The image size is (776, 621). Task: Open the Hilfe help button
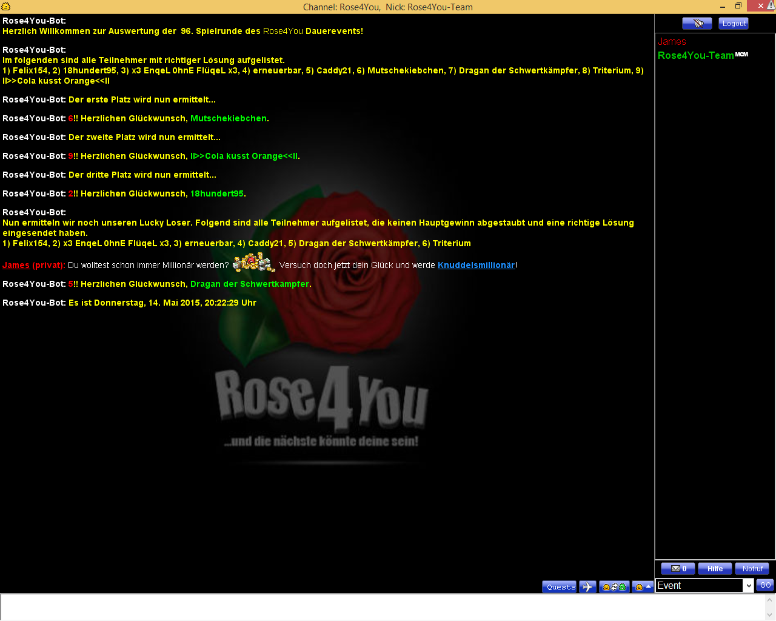point(715,569)
